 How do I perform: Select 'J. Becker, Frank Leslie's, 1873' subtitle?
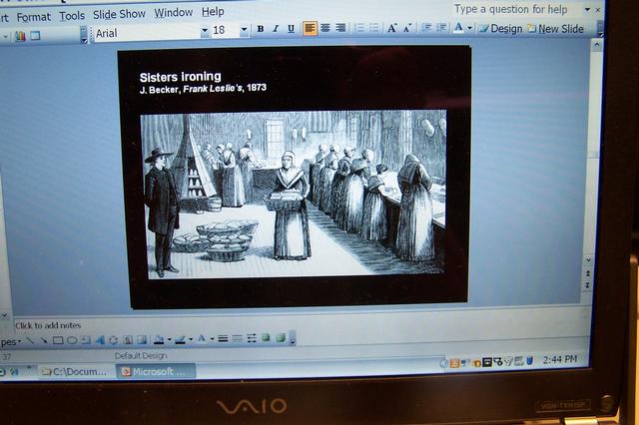pos(203,89)
